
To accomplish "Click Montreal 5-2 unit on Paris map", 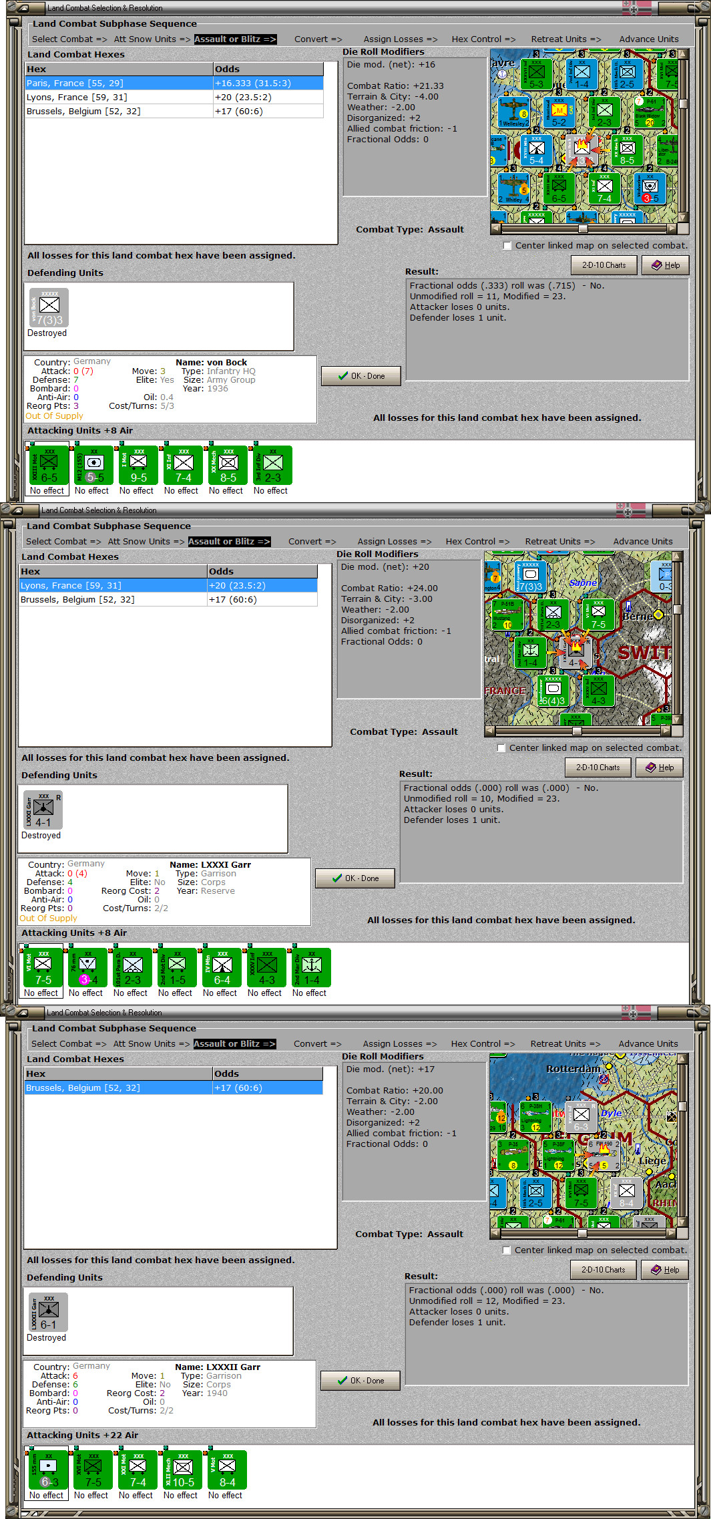I will tap(559, 112).
